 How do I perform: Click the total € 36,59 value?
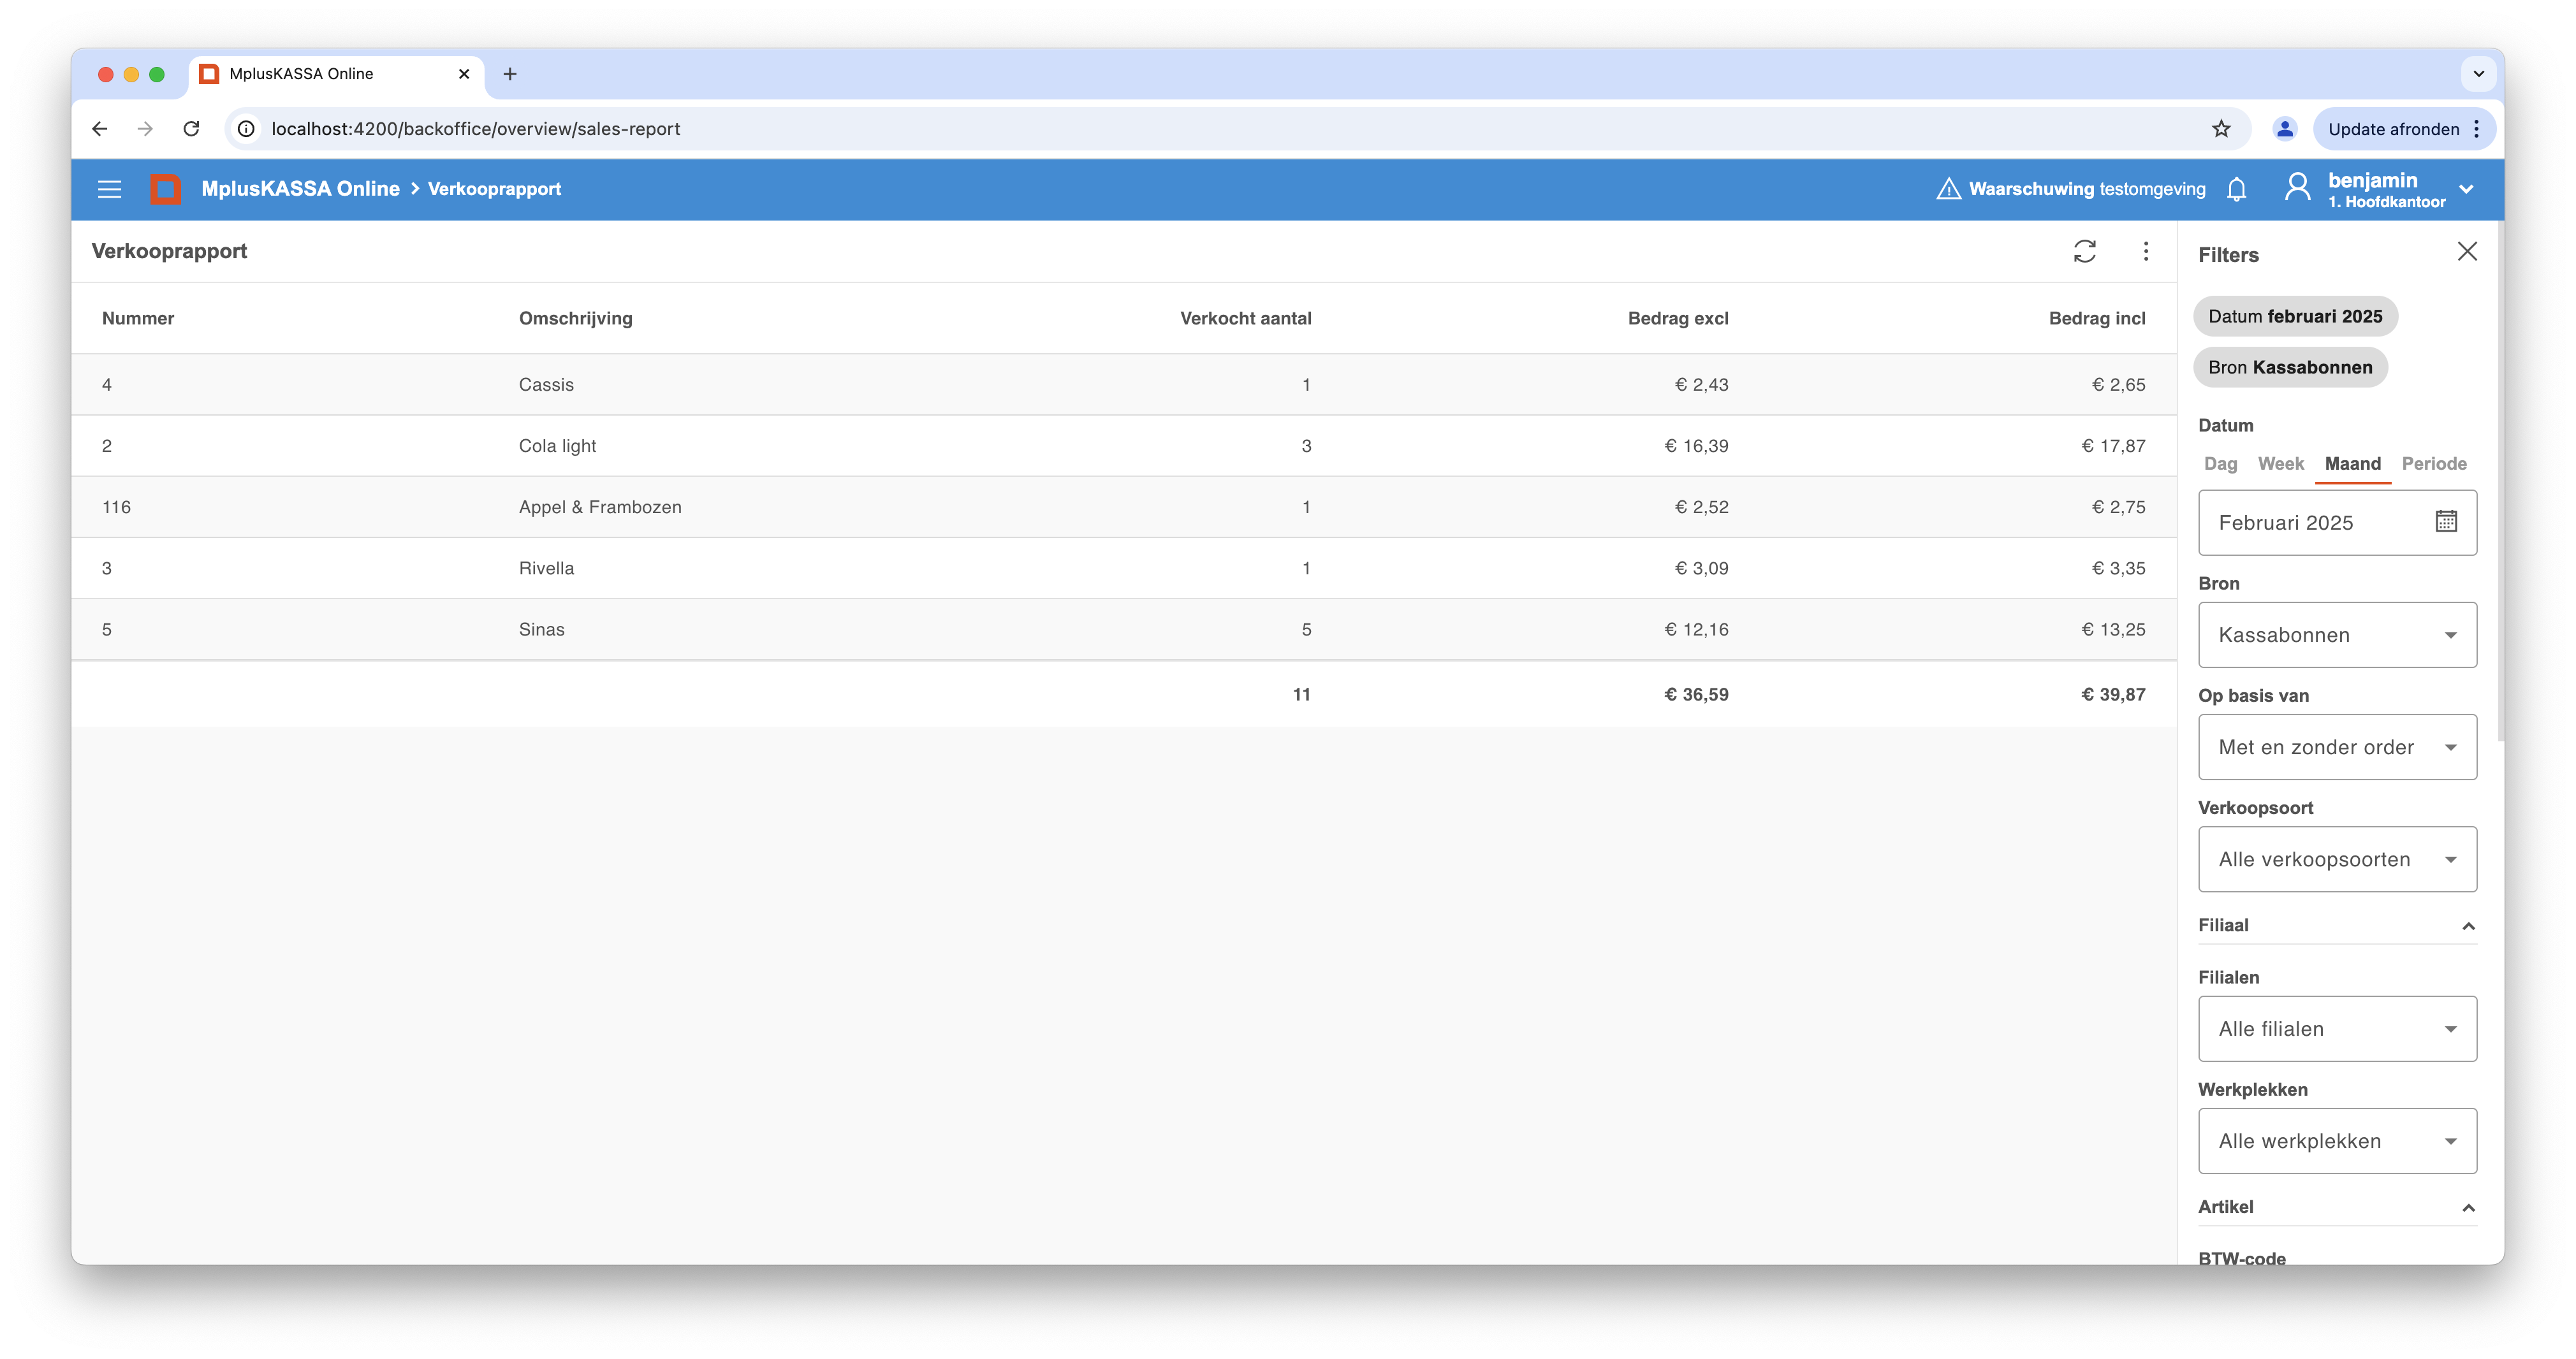point(1696,694)
